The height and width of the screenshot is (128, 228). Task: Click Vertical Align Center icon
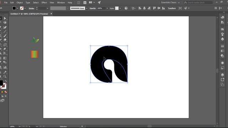(159, 8)
